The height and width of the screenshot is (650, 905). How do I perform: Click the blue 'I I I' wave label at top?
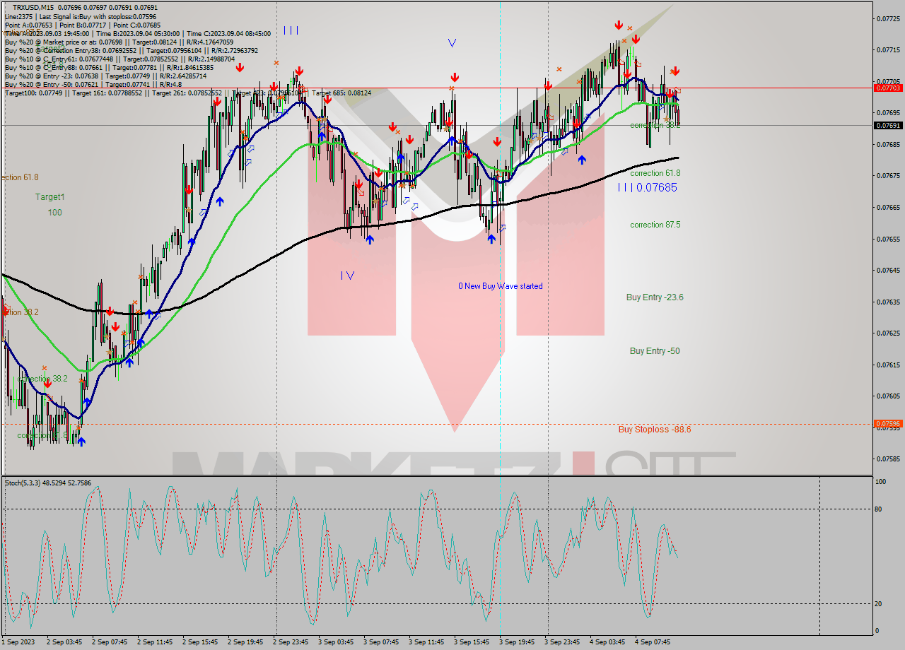tap(291, 30)
